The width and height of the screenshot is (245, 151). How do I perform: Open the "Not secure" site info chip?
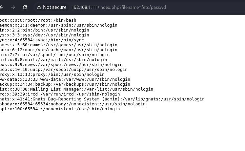[51, 7]
